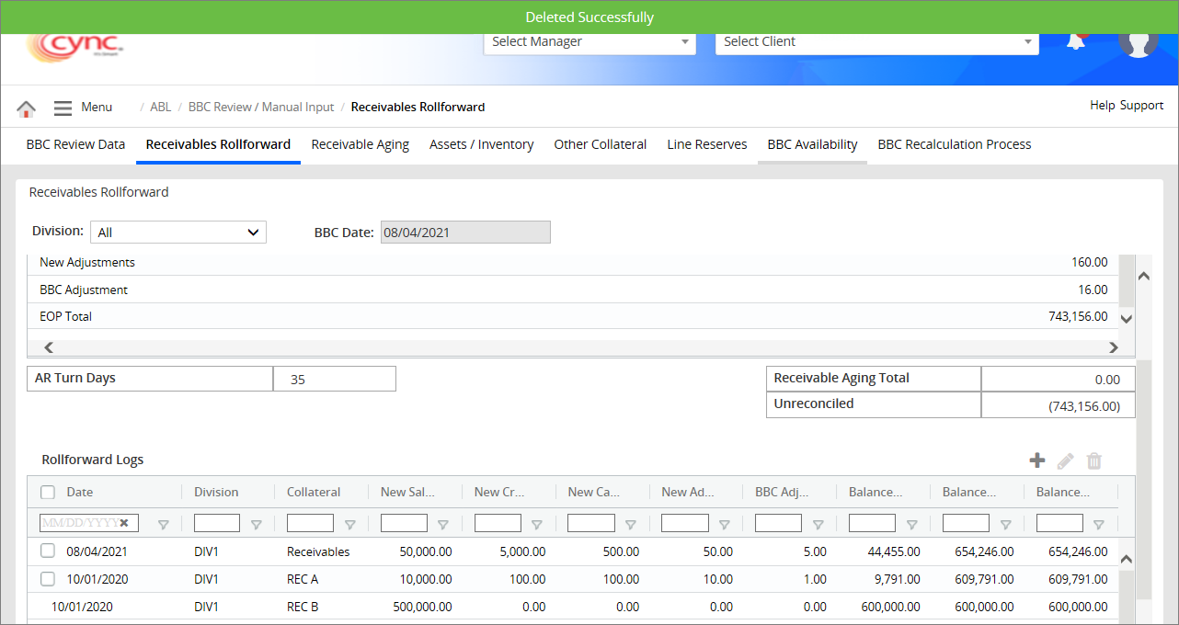Navigate to BBC Review / Manual Input breadcrumb
This screenshot has height=625, width=1179.
(x=261, y=108)
